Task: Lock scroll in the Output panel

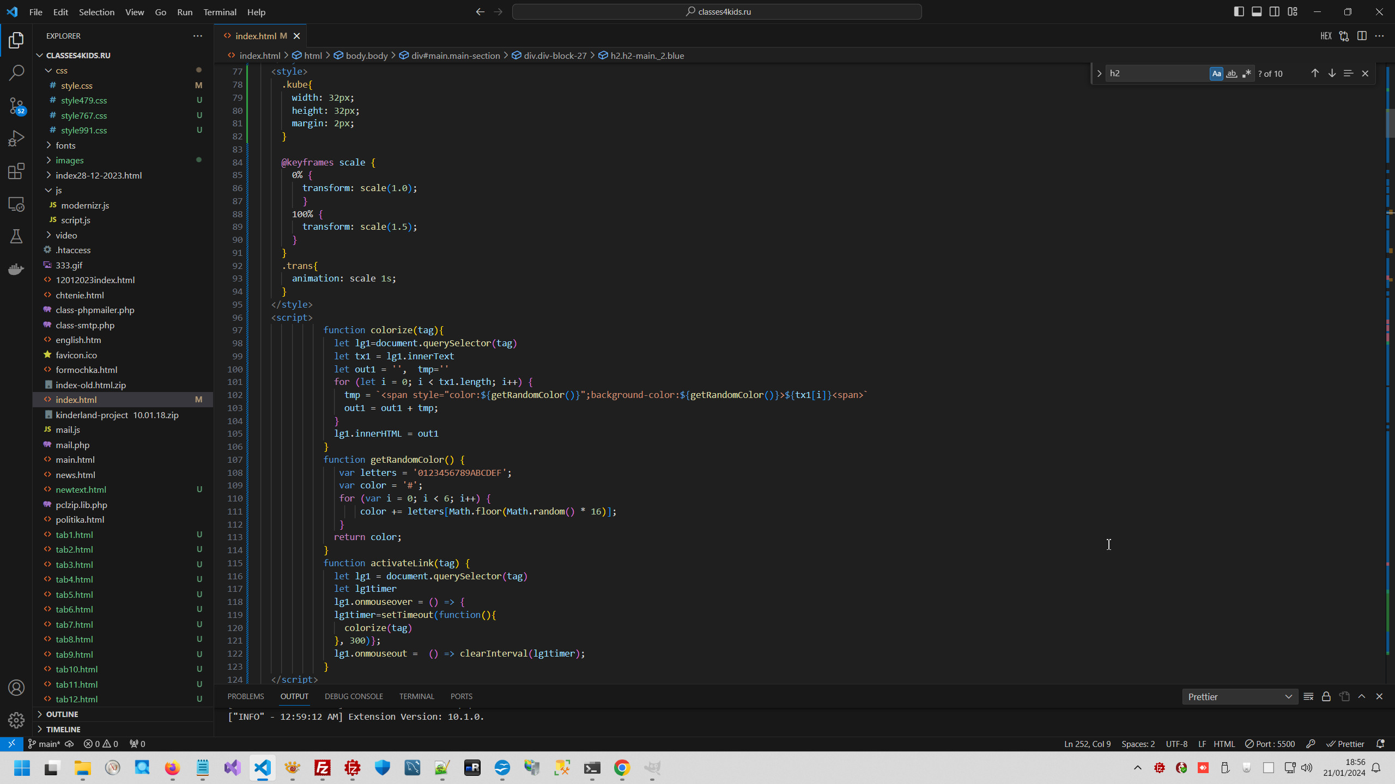Action: 1326,696
